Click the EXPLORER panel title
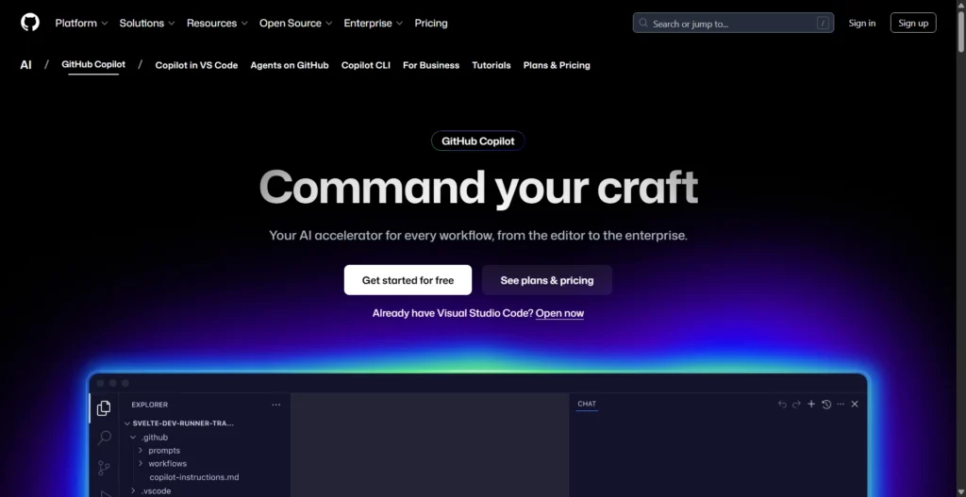966x497 pixels. (150, 405)
